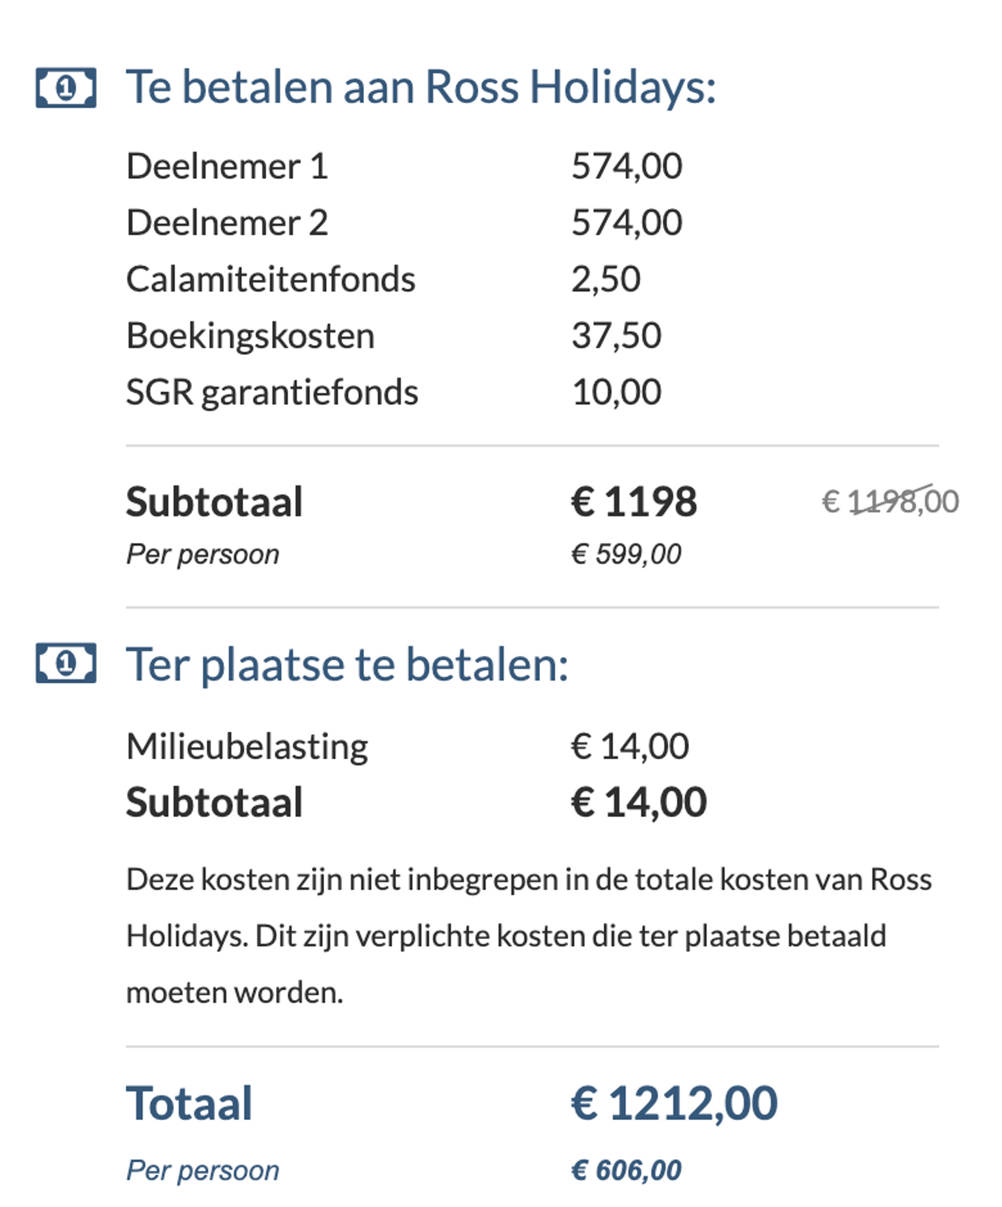
Task: Click the SGR garantiefonds amount 10,00
Action: tap(616, 393)
